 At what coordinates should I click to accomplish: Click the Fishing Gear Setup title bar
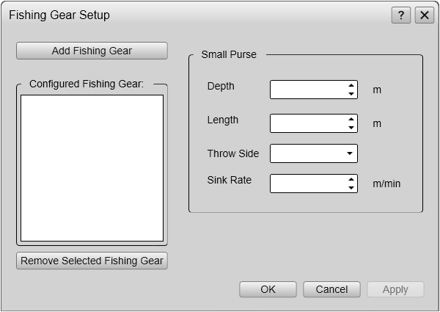coord(197,15)
